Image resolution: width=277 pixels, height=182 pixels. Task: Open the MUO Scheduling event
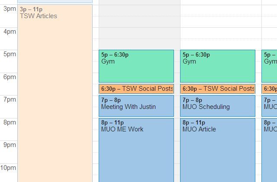(x=217, y=106)
